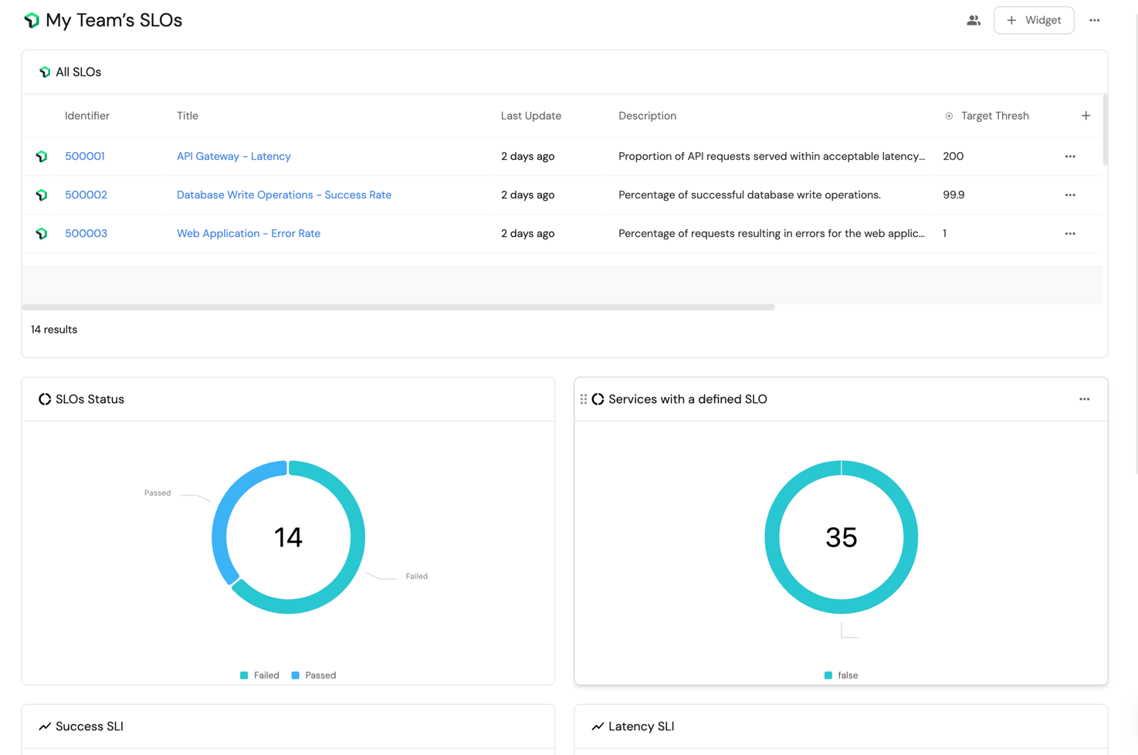Open row actions for Database Write Operations
Image resolution: width=1138 pixels, height=755 pixels.
click(x=1069, y=195)
